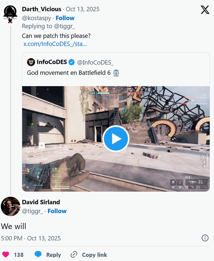Open the Darth_Vicious display name

42,9
